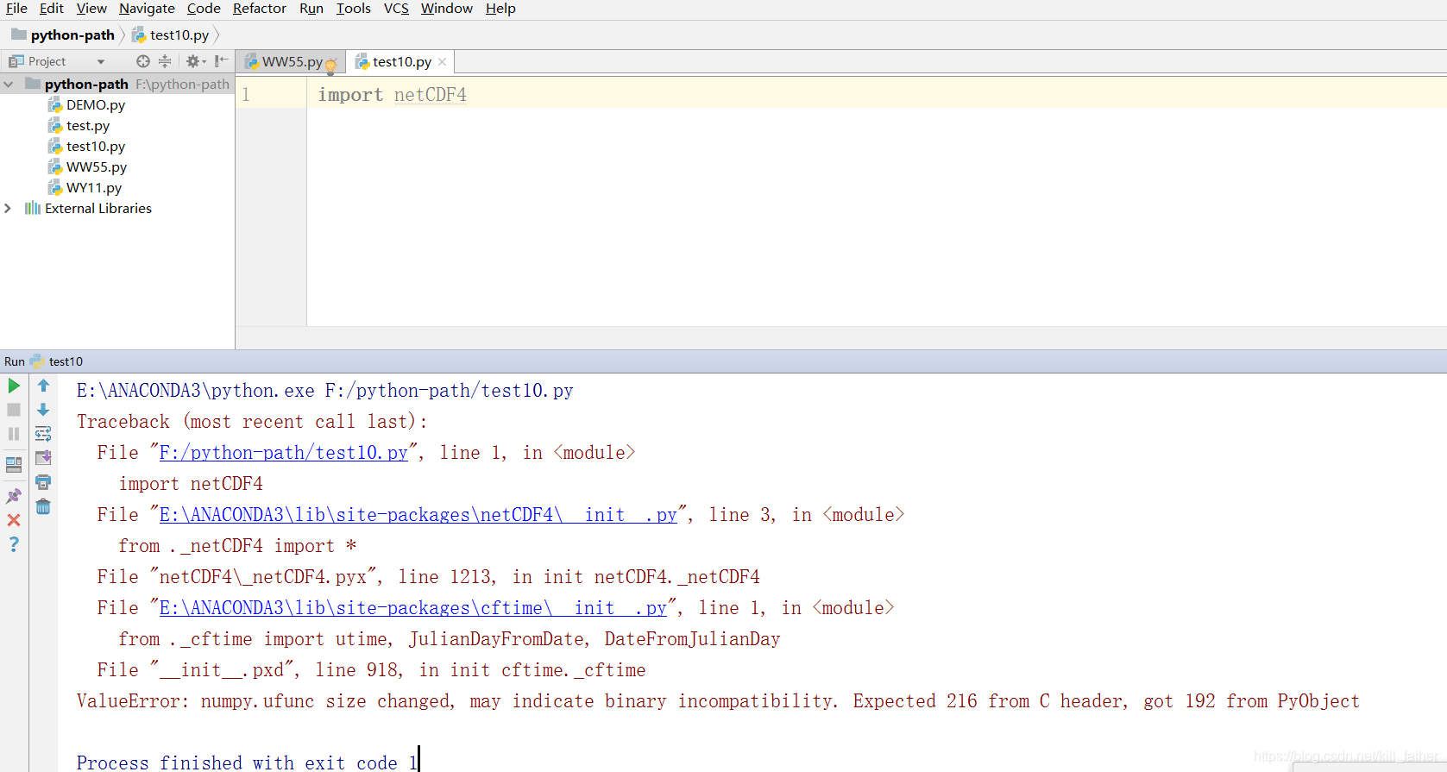The width and height of the screenshot is (1447, 772).
Task: Clear all output with trash icon
Action: pyautogui.click(x=43, y=506)
